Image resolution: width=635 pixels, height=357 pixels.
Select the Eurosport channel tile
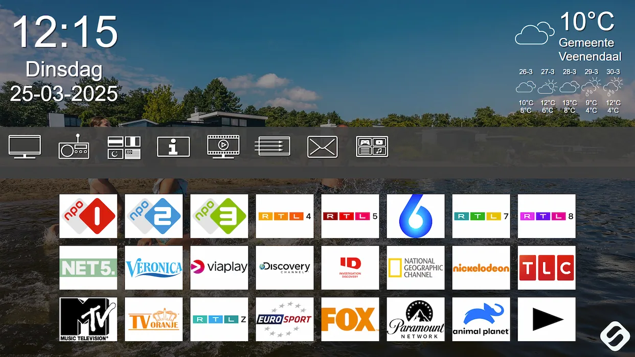point(285,319)
